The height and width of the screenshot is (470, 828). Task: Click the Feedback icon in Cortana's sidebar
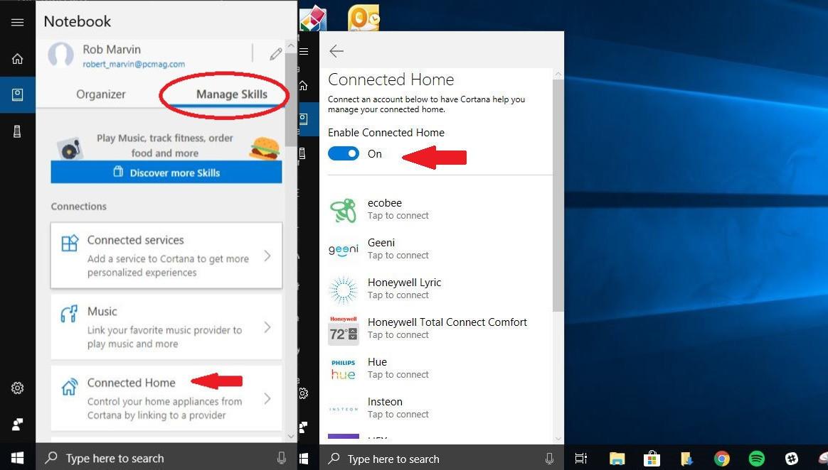(17, 424)
